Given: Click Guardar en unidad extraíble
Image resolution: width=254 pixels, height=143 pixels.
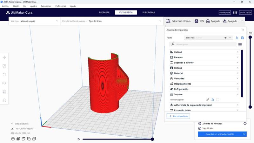Looking at the screenshot, I should tap(220, 134).
